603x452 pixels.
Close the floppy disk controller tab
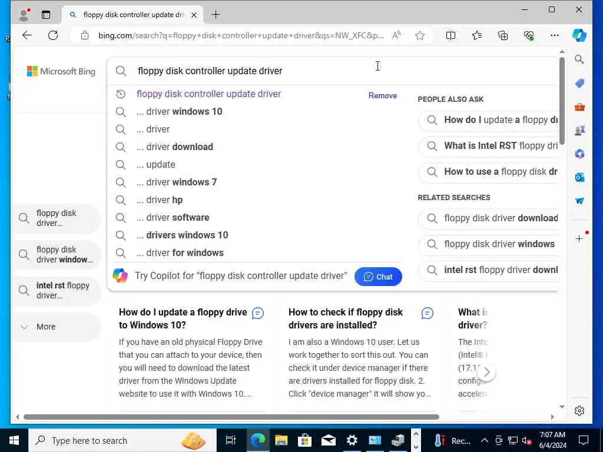[194, 15]
